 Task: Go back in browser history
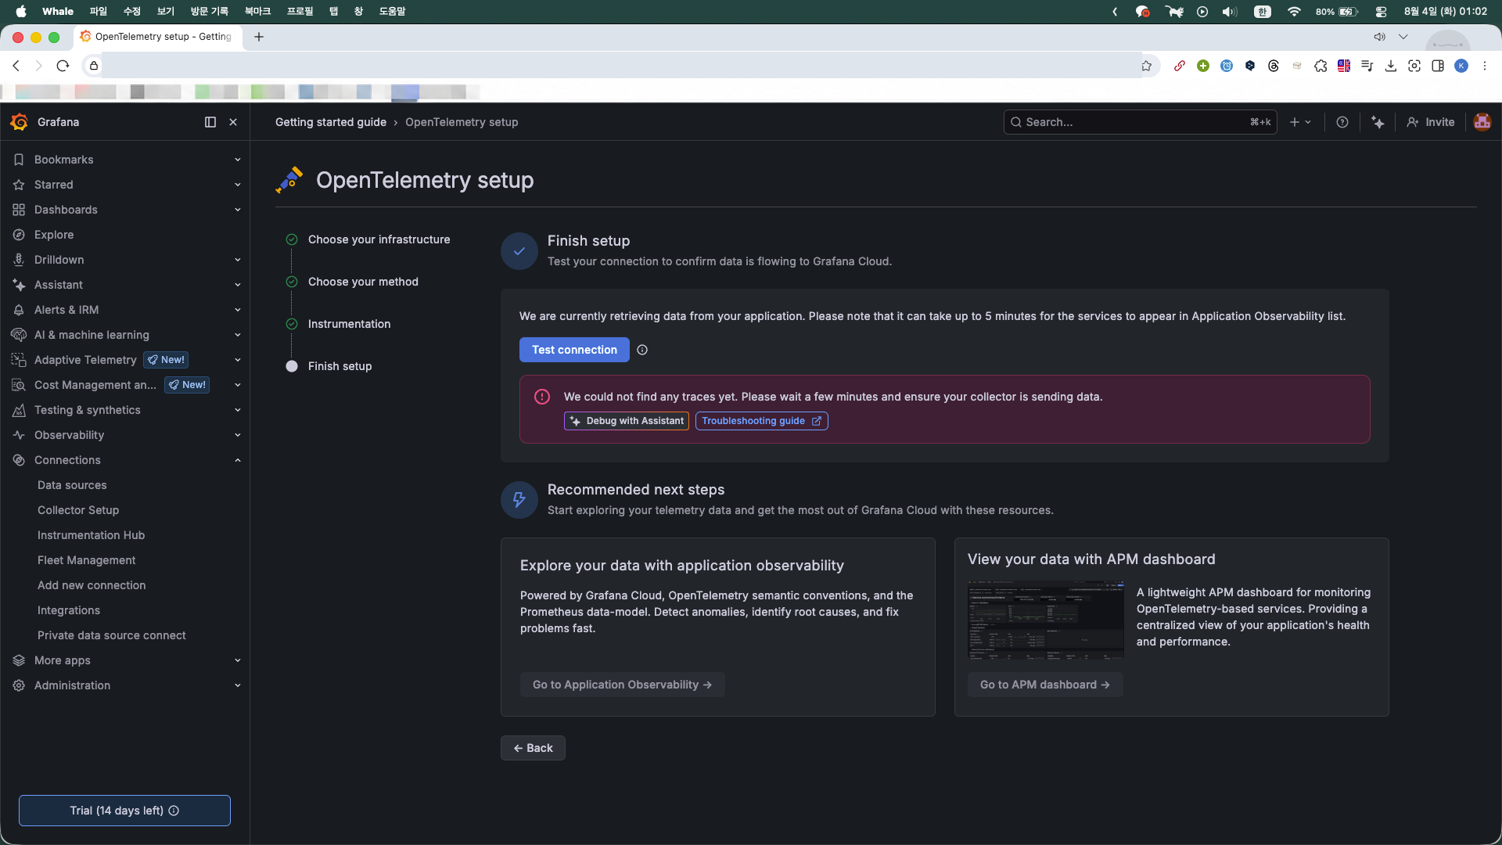[x=16, y=66]
